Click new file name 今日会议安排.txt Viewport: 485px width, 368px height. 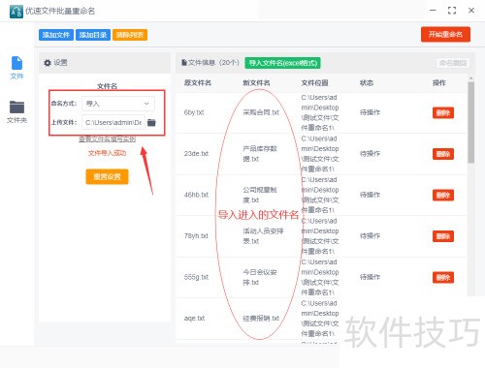pyautogui.click(x=260, y=277)
